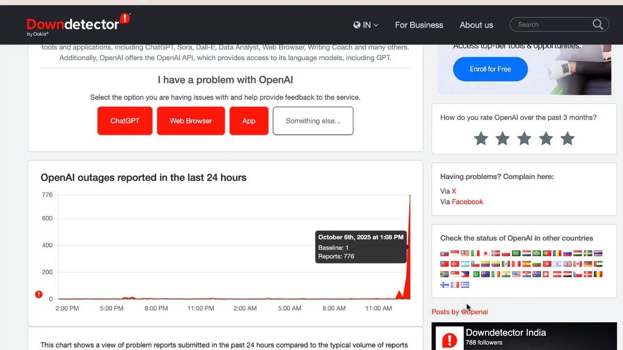Open the IN country selector dropdown

click(x=366, y=25)
